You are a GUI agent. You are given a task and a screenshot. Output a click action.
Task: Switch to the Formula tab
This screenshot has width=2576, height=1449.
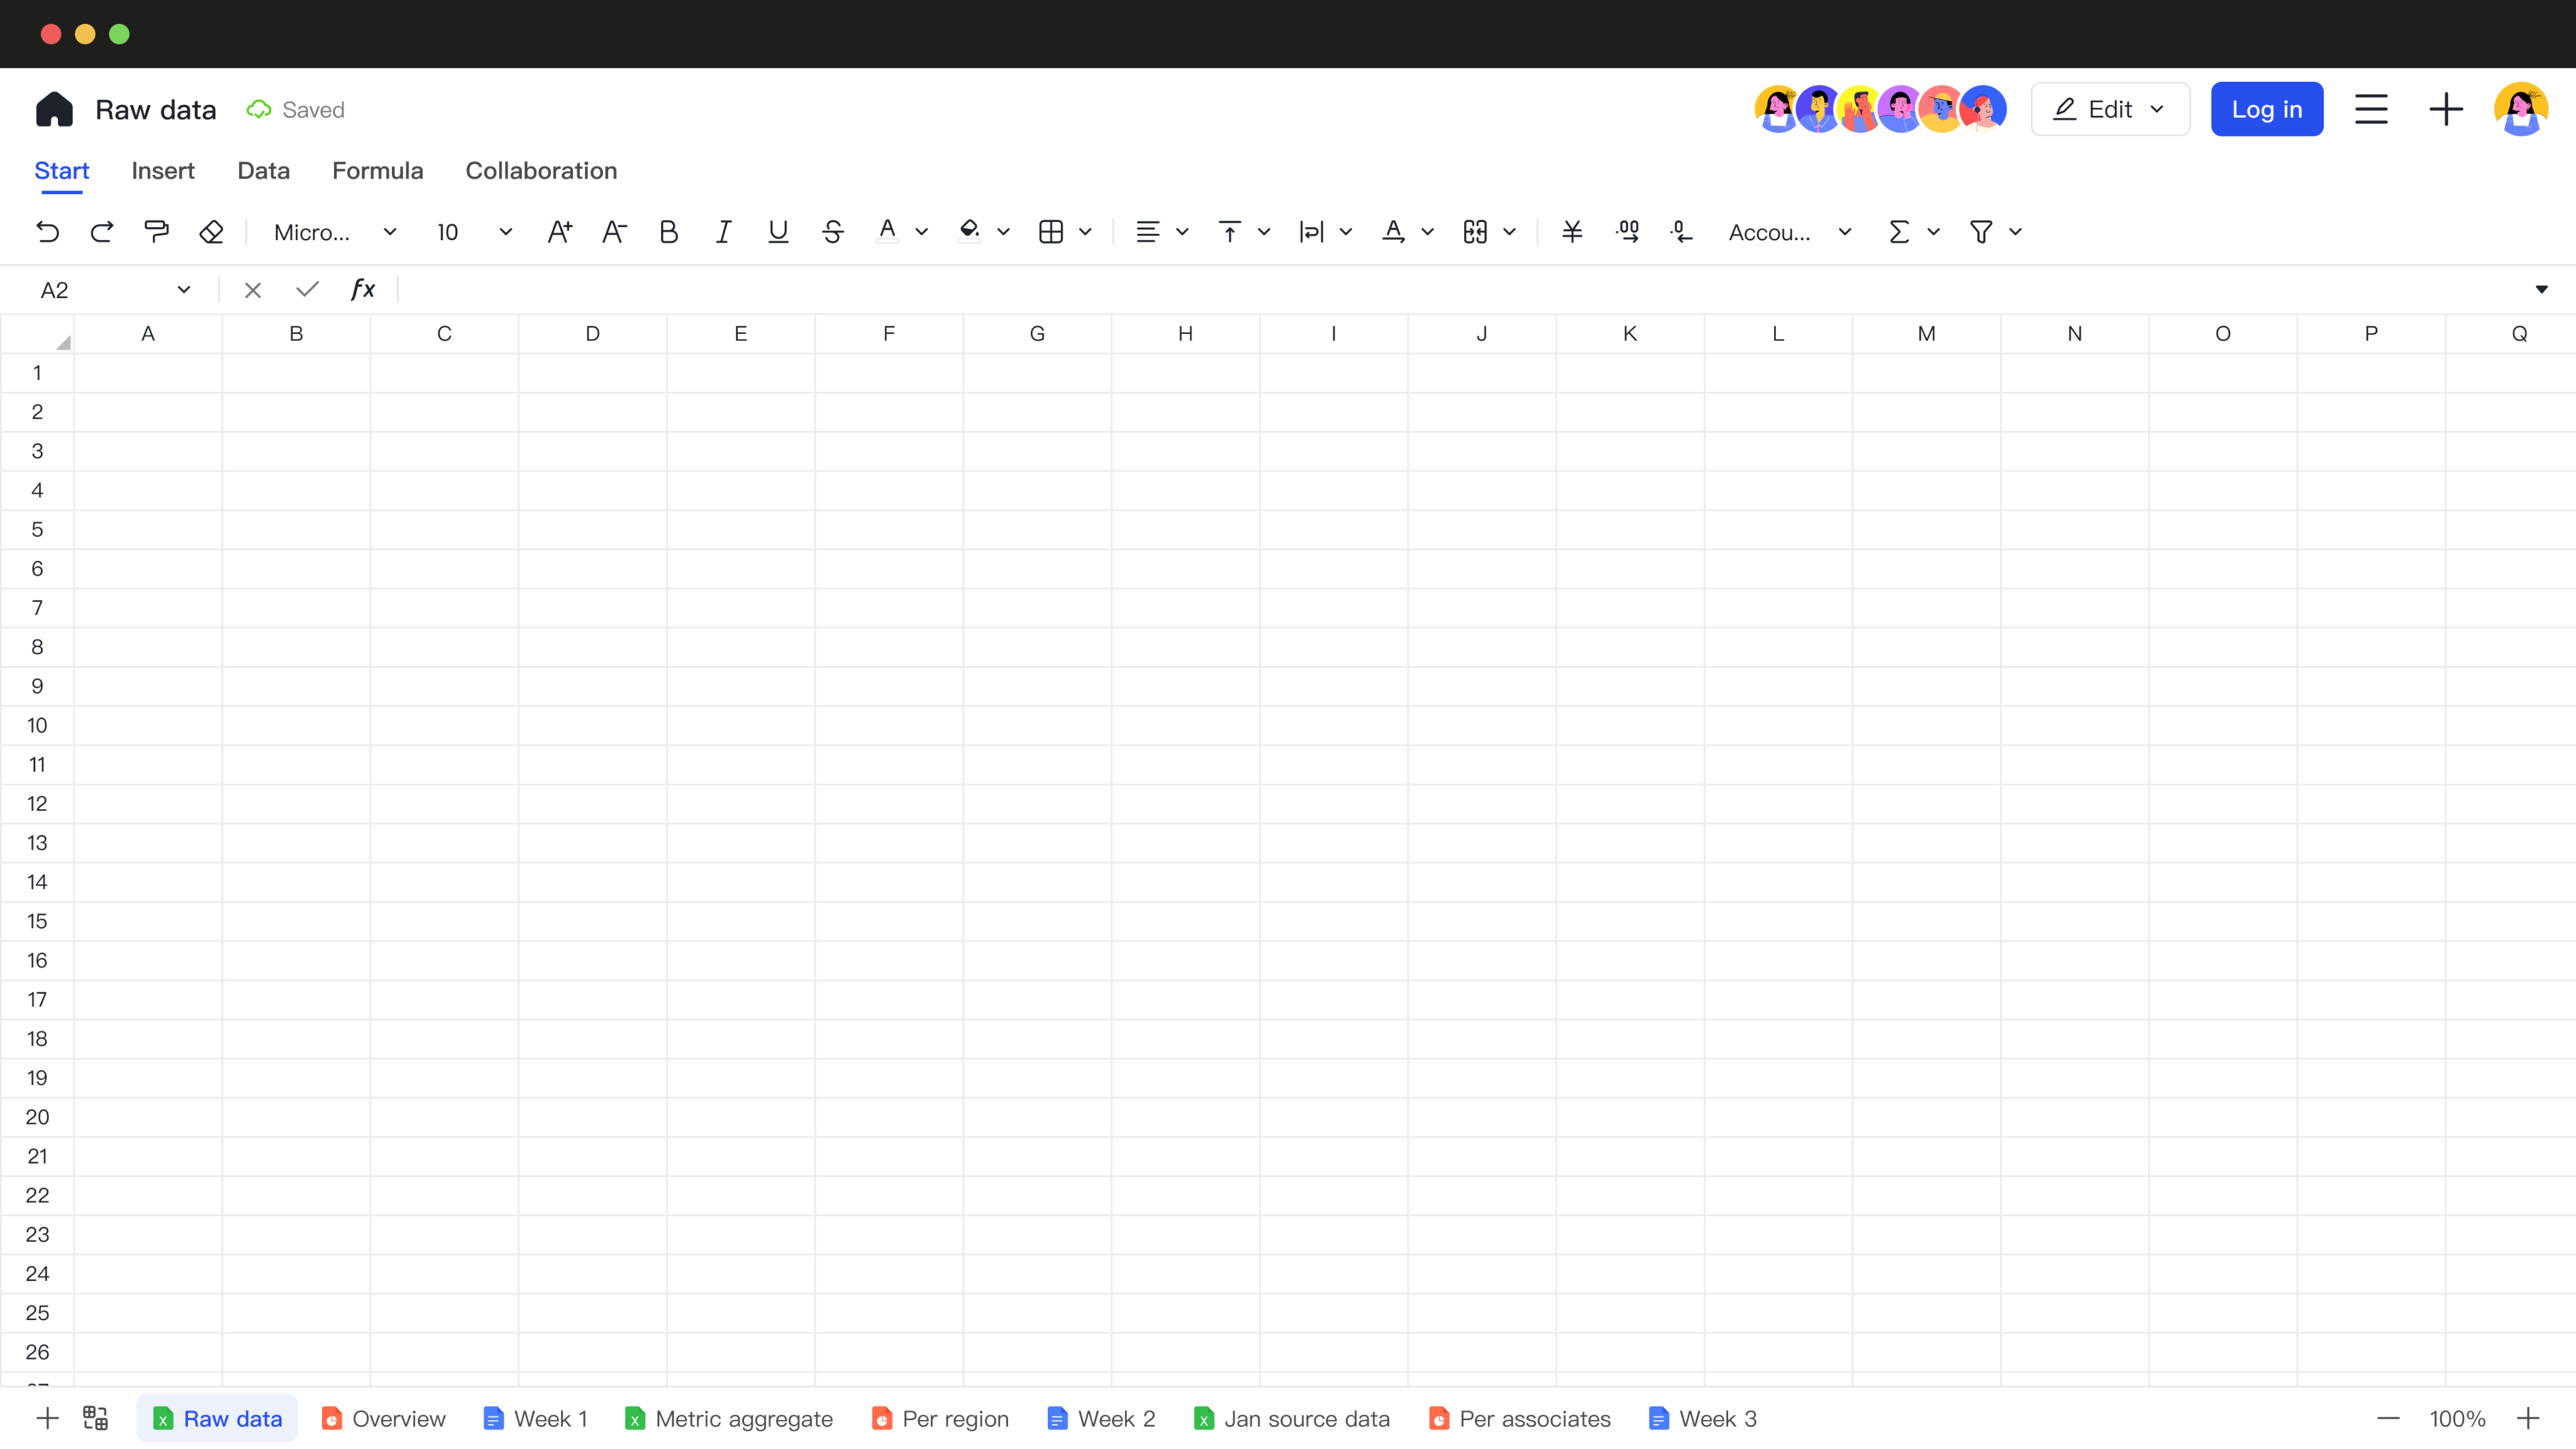[377, 171]
